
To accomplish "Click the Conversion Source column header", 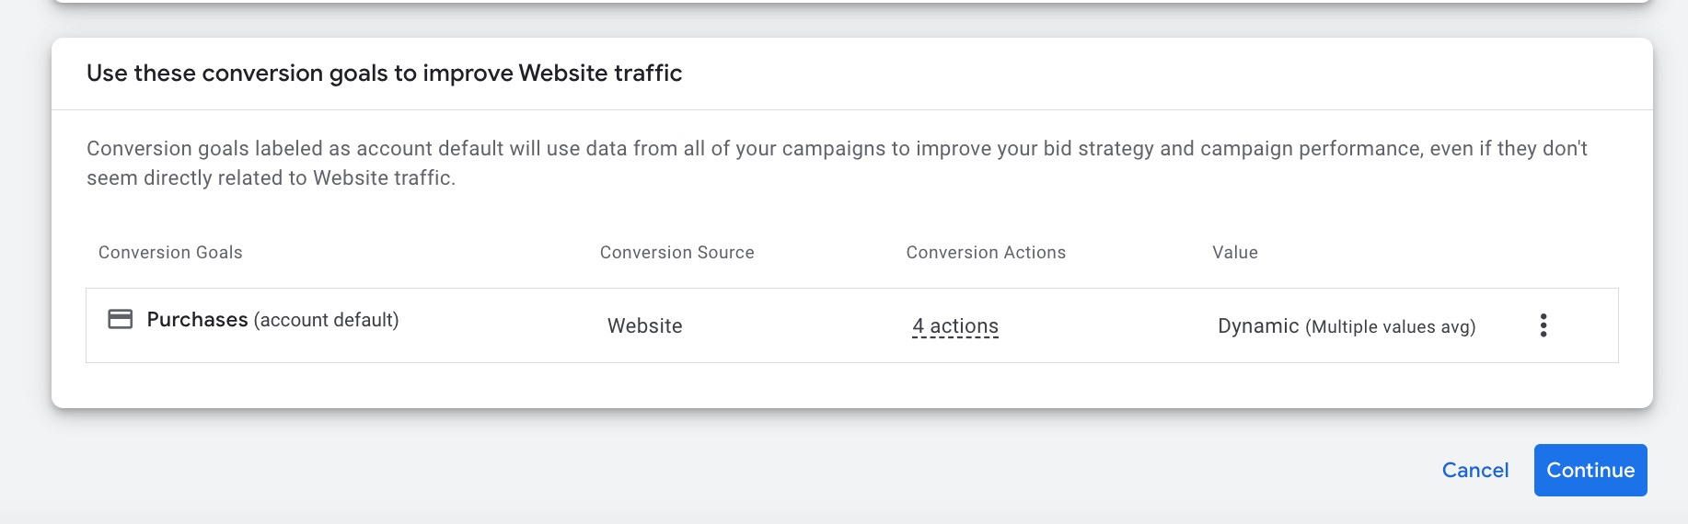I will pyautogui.click(x=677, y=252).
